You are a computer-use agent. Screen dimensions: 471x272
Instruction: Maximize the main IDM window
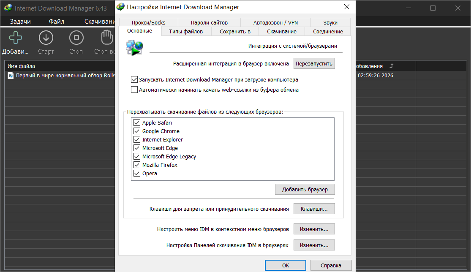[x=433, y=8]
